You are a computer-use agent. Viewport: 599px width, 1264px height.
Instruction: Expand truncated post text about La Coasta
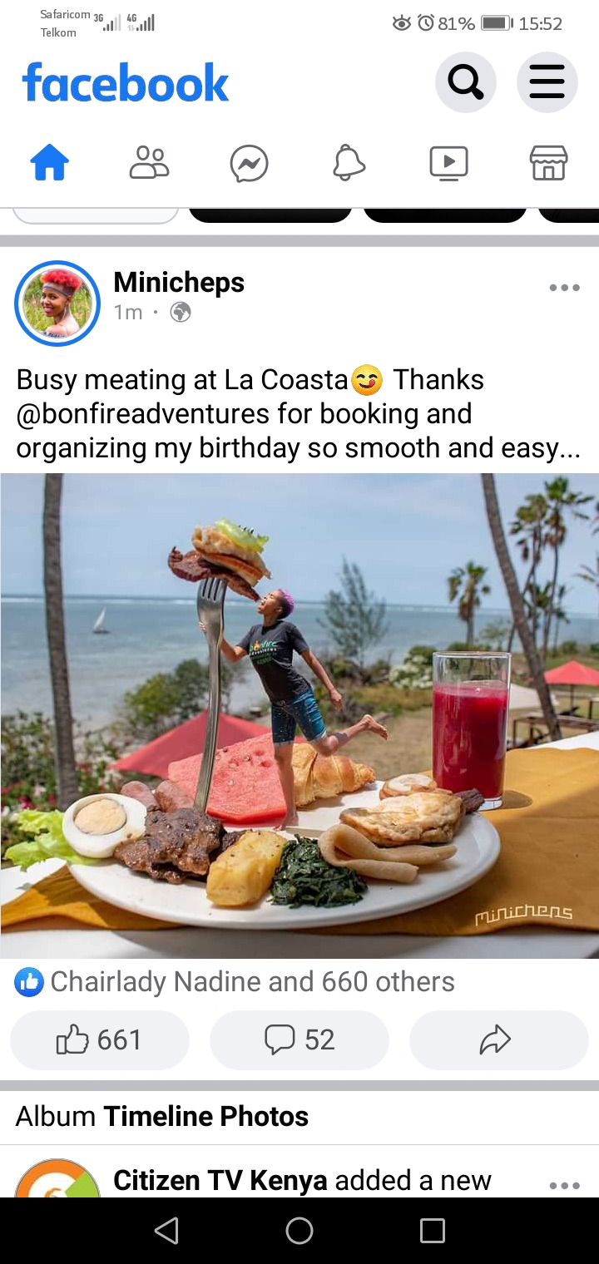[x=299, y=413]
